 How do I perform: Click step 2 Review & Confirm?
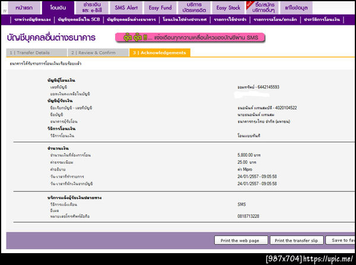coord(98,53)
